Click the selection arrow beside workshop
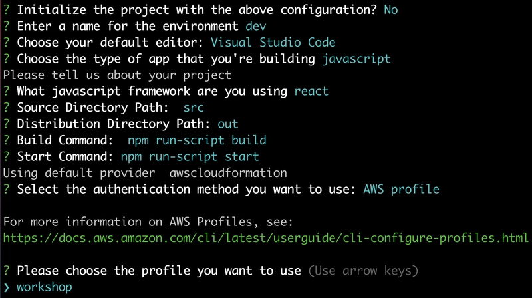Screen dimensions: 532x298 pos(7,287)
